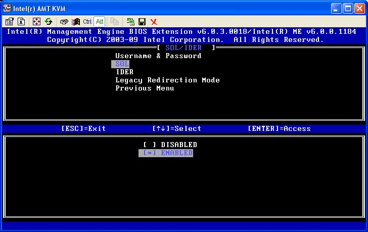Click the green connect computers icon

tap(130, 22)
